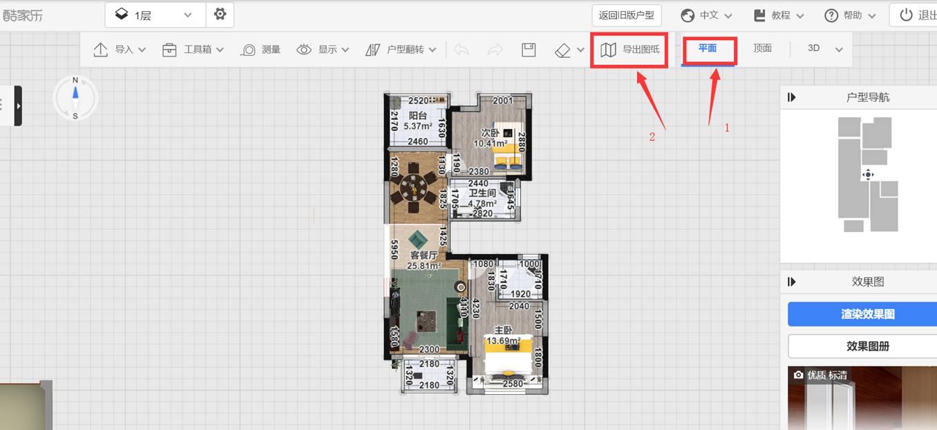This screenshot has height=430, width=937.
Task: Open the 1层 floor dropdown
Action: pos(155,15)
